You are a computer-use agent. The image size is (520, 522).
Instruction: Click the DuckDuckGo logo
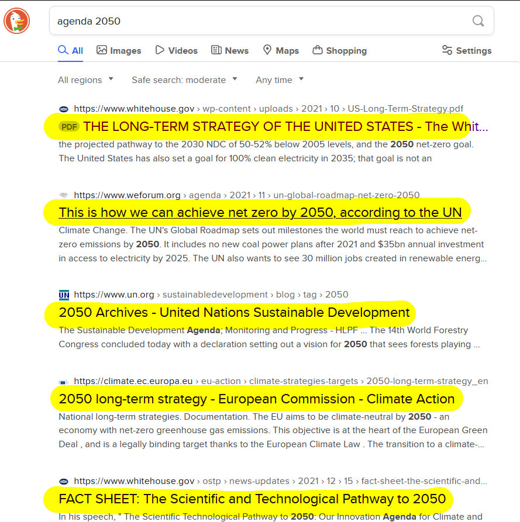[x=16, y=21]
